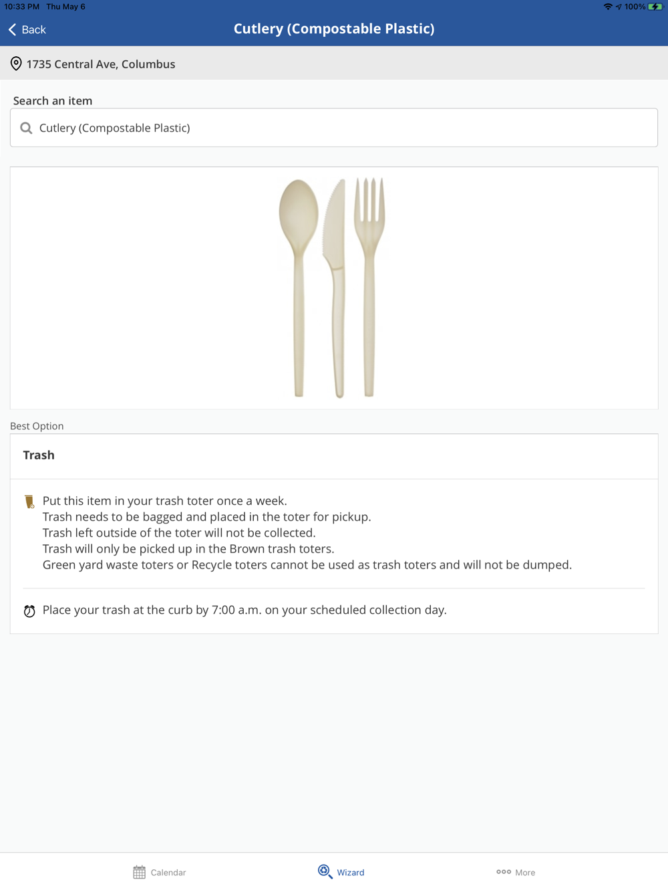This screenshot has width=668, height=892.
Task: Click the Wi-Fi status icon
Action: click(x=608, y=7)
